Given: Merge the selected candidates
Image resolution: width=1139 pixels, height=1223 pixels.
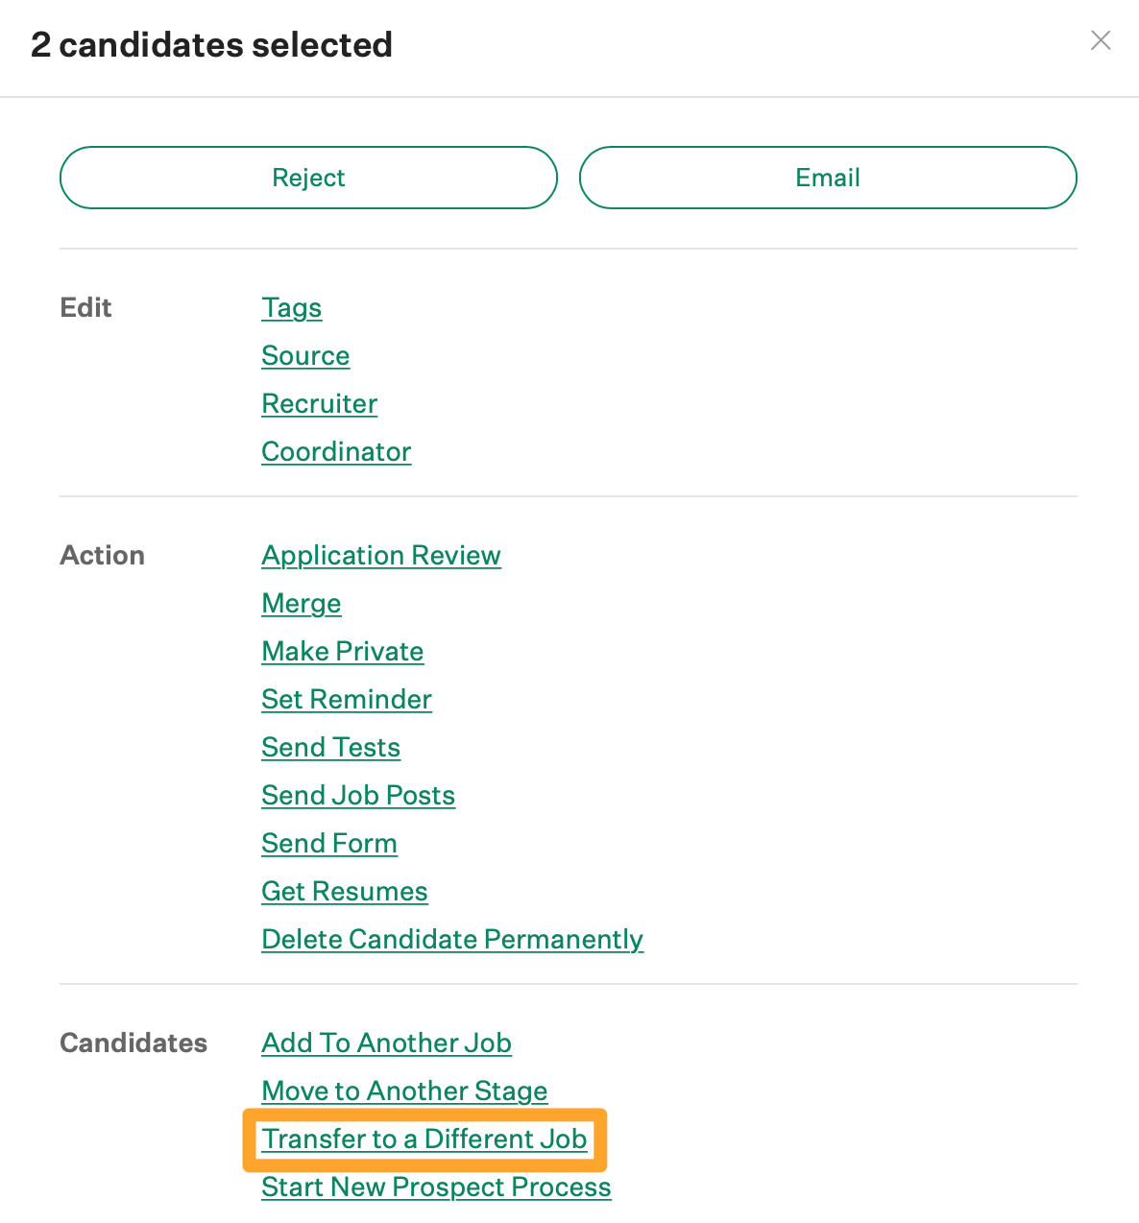Looking at the screenshot, I should click(302, 604).
